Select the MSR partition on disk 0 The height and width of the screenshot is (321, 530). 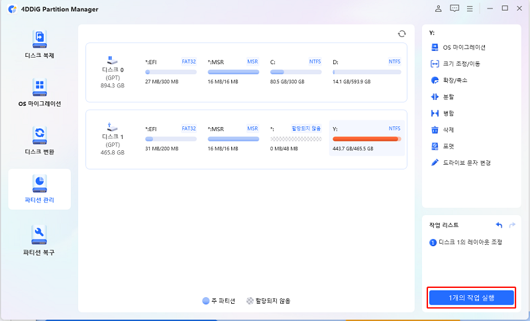click(x=233, y=71)
